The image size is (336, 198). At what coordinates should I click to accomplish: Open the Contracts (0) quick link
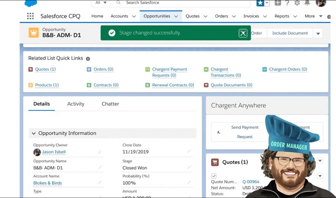pos(106,85)
